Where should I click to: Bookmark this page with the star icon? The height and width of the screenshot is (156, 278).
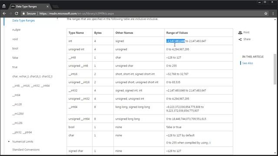click(x=265, y=13)
